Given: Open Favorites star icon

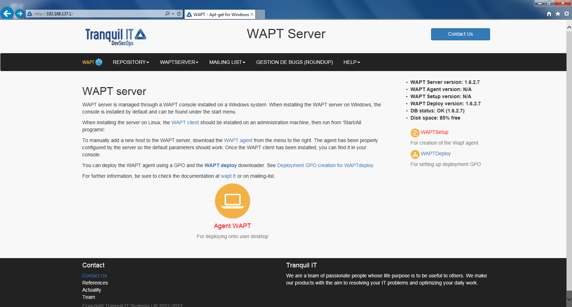Looking at the screenshot, I should point(558,14).
